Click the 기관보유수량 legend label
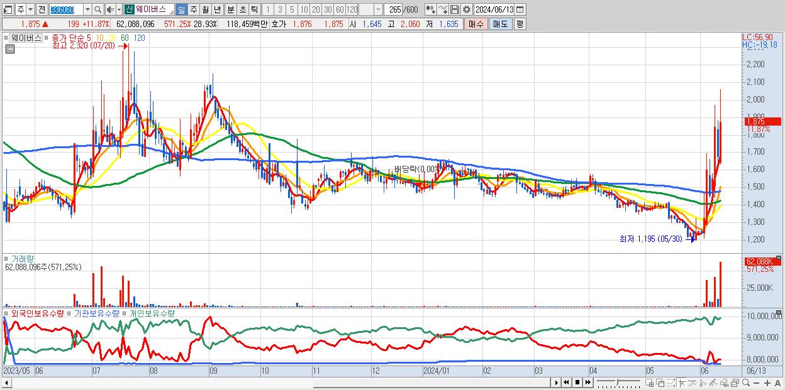This screenshot has width=785, height=390. click(x=96, y=313)
